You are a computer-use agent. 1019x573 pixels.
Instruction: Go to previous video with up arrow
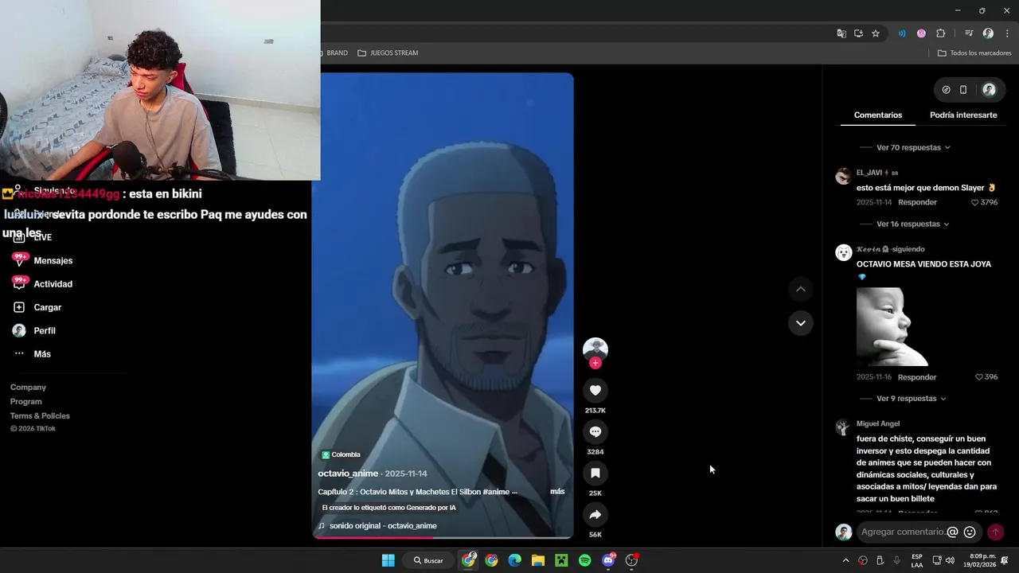(801, 289)
